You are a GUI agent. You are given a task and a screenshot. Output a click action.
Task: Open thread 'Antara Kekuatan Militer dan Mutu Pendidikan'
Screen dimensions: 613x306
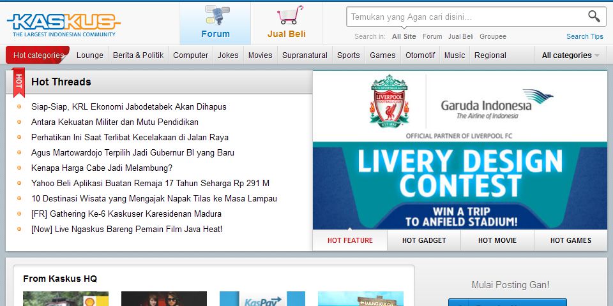(114, 122)
